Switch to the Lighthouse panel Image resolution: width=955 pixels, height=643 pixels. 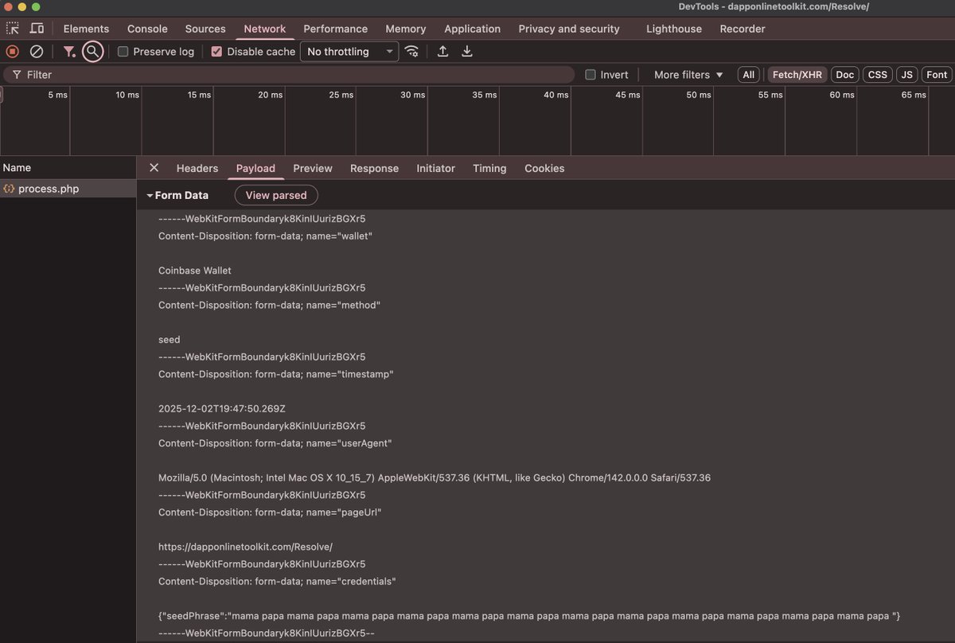(674, 29)
